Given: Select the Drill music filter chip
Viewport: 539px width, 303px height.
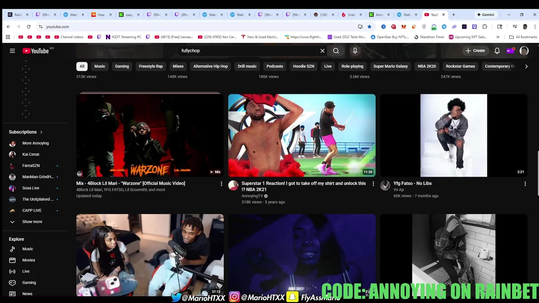Looking at the screenshot, I should pyautogui.click(x=247, y=66).
